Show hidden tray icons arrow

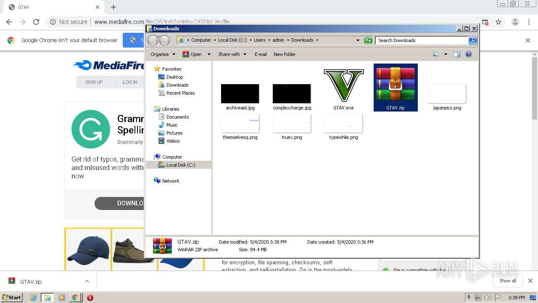(469, 298)
